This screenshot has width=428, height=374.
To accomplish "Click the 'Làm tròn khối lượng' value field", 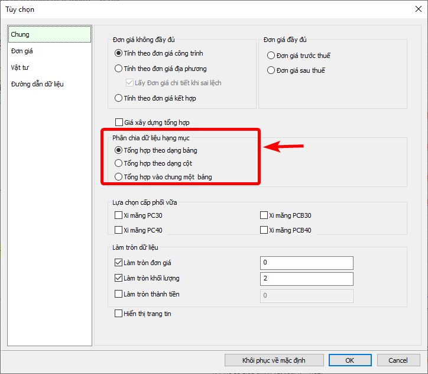I will click(306, 279).
